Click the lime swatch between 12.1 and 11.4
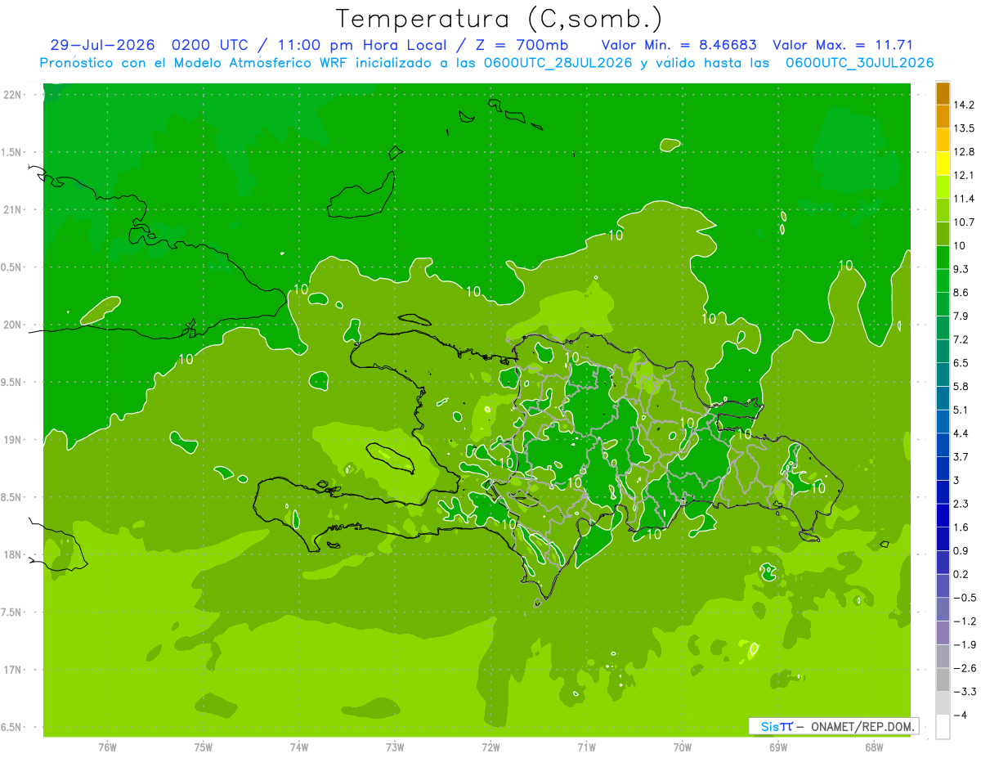Viewport: 981px width, 758px height. pyautogui.click(x=943, y=187)
